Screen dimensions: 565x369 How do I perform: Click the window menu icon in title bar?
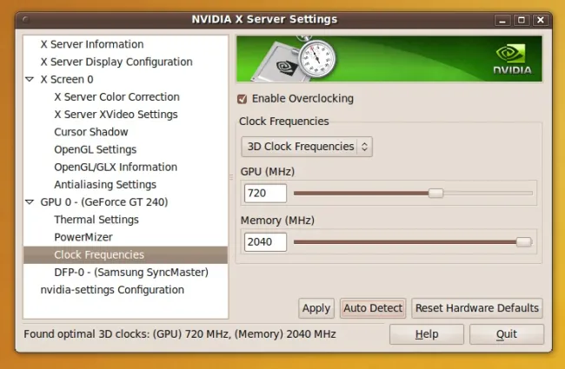[25, 19]
